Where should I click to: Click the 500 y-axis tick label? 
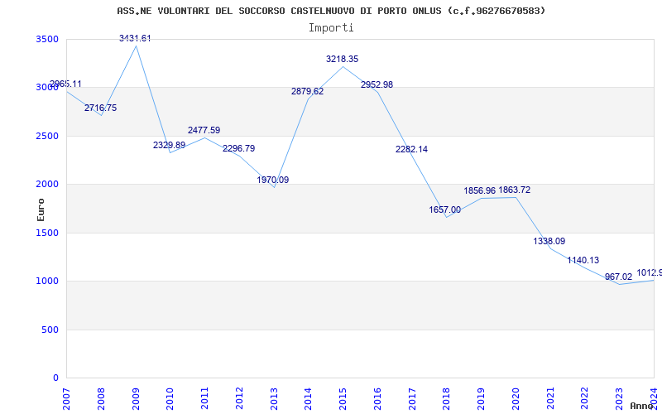pos(50,330)
